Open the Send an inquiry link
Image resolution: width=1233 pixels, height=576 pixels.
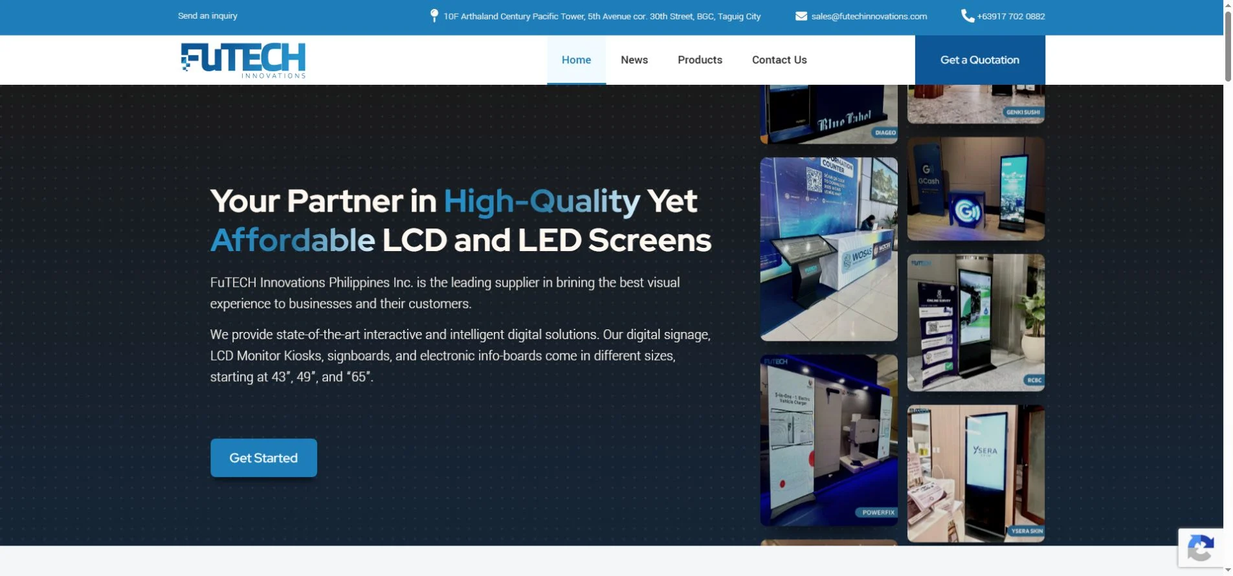pyautogui.click(x=208, y=16)
